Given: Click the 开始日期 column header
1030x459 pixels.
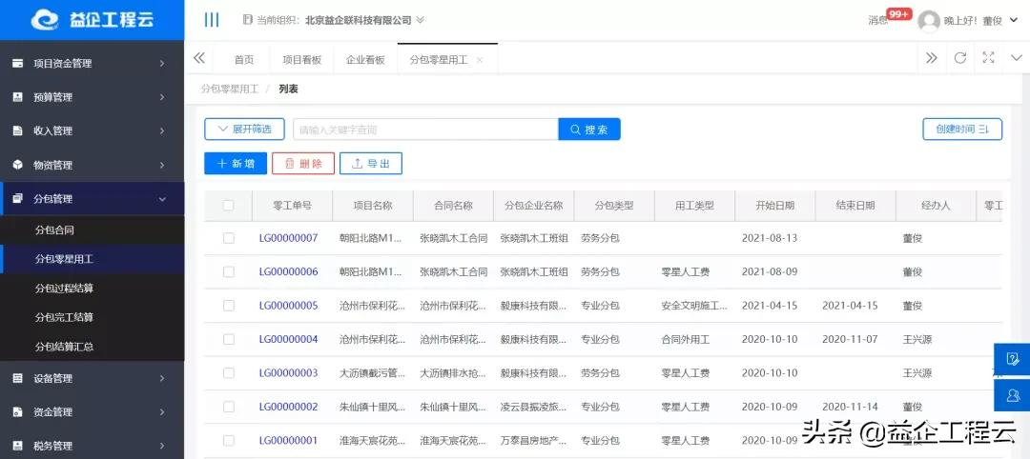Looking at the screenshot, I should tap(774, 206).
